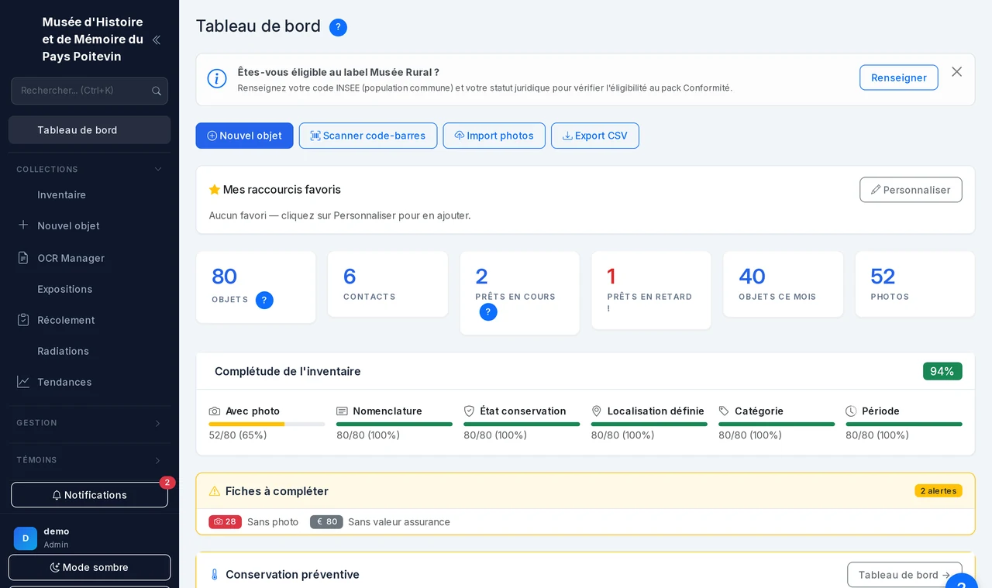Open help bubble next to OBJETS count
Screen dimensions: 992x588
[x=264, y=300]
